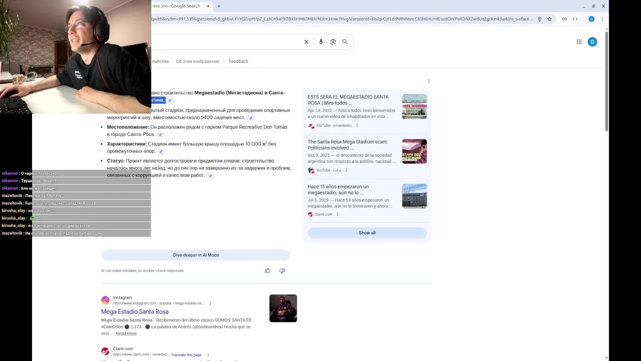Screen dimensions: 641x361
Task: Open options for Instagram search result
Action: [210, 303]
